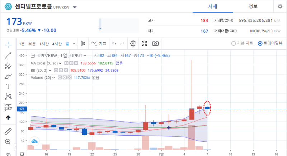Image resolution: width=287 pixels, height=156 pixels.
Task: Take a chart snapshot with camera icon
Action: click(x=155, y=43)
